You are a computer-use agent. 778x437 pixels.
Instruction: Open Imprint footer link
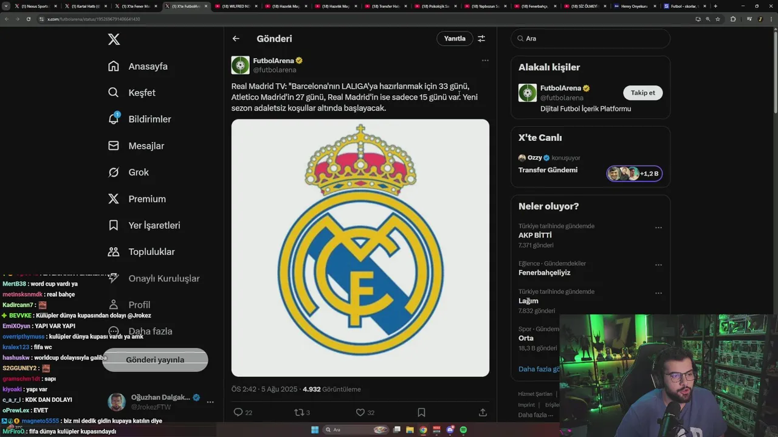526,405
